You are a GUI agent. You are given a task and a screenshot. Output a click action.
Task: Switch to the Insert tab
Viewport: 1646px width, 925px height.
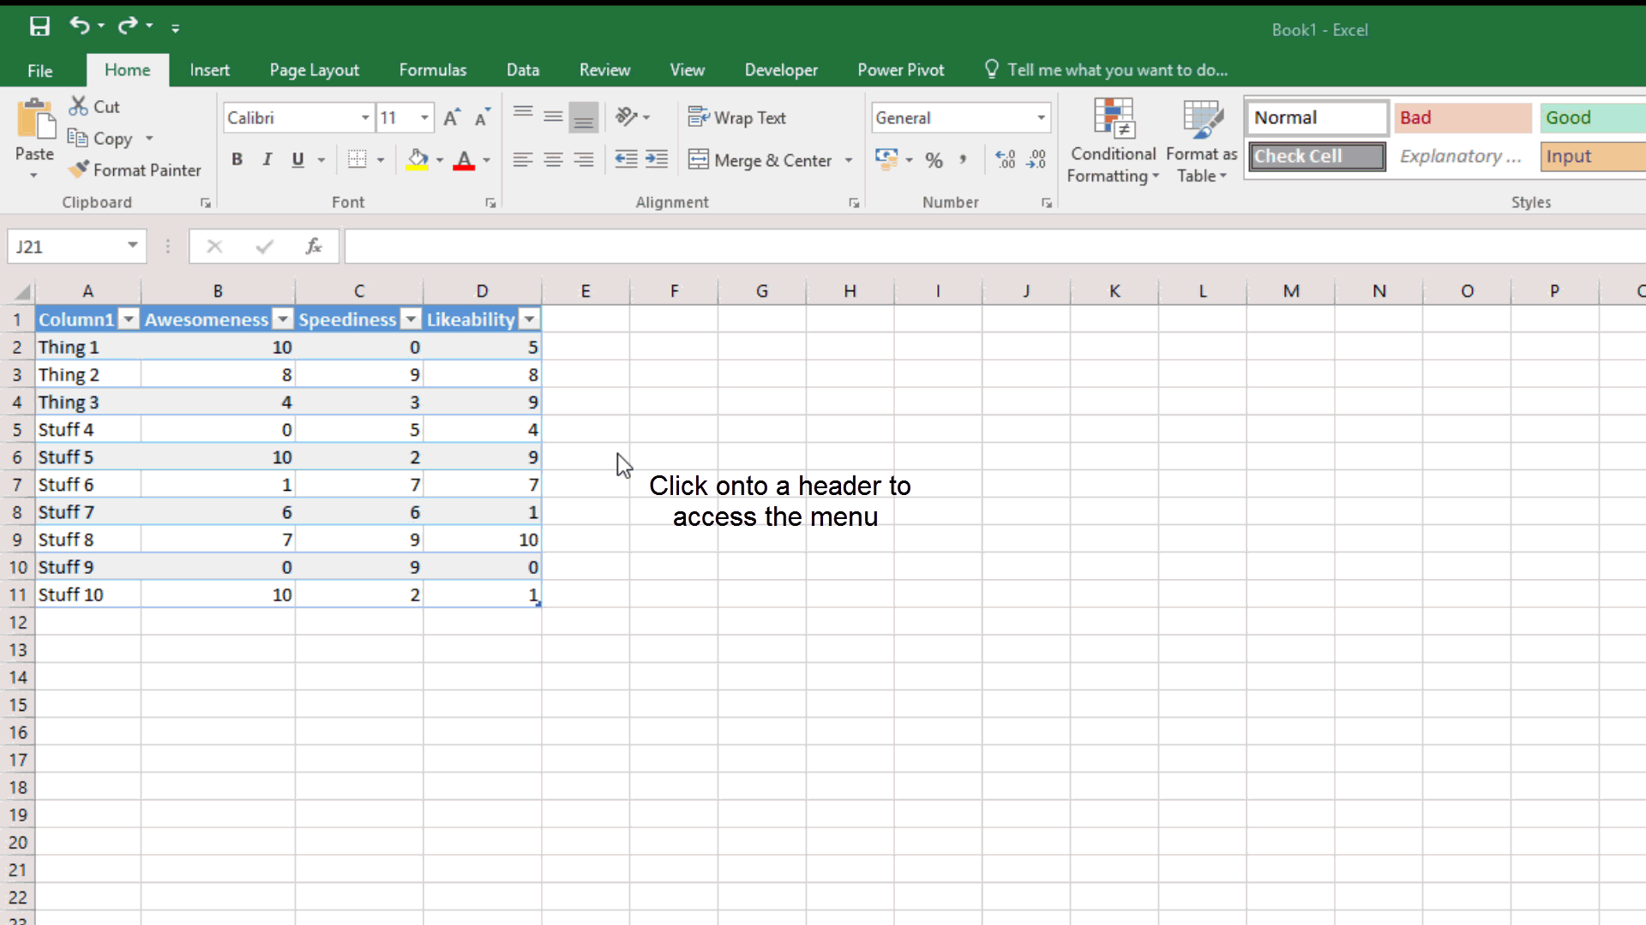(209, 70)
